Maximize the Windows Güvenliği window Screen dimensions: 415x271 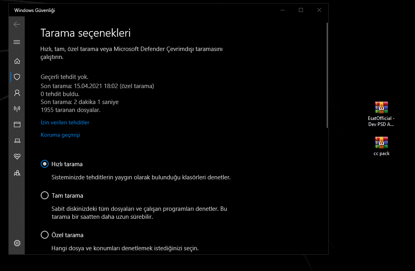point(300,10)
